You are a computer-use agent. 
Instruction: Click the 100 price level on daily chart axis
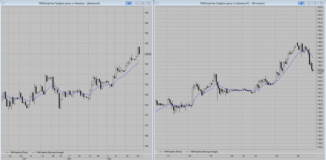(x=146, y=146)
